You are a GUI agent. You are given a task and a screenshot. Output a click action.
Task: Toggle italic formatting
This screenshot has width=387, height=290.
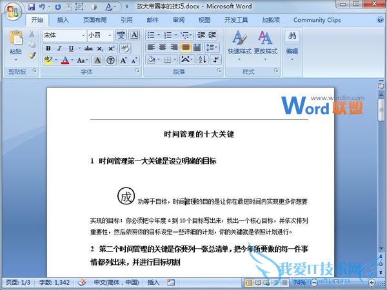point(59,48)
